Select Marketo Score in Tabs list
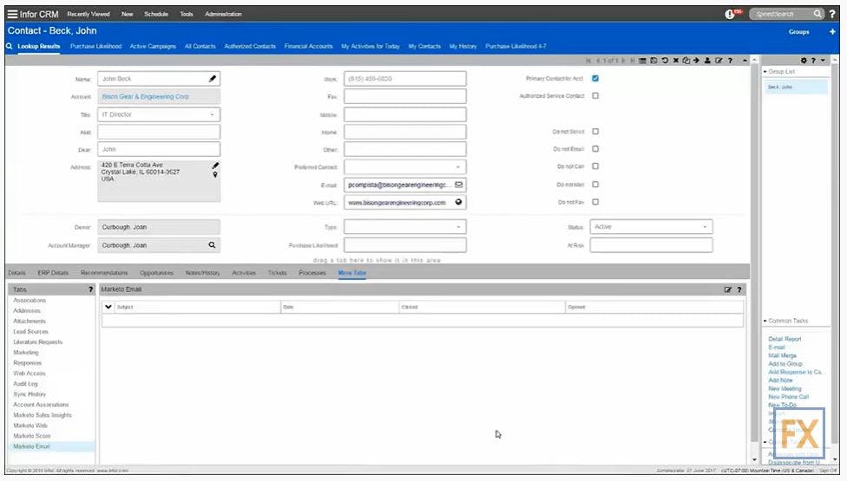847x481 pixels. point(32,436)
